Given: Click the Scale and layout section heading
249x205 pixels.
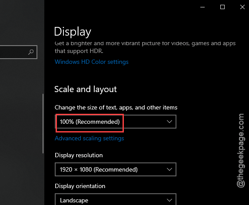Looking at the screenshot, I should point(86,89).
